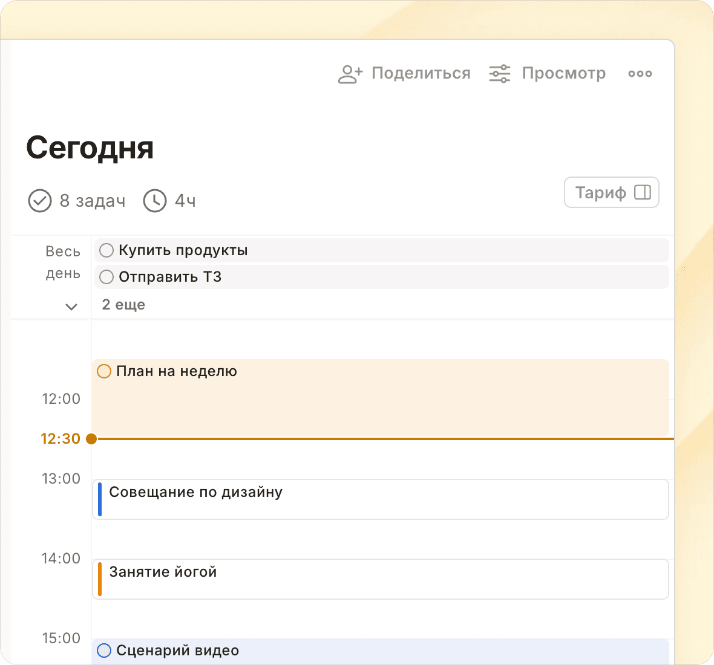The image size is (714, 665).
Task: Open the Просмотр view options
Action: (563, 74)
